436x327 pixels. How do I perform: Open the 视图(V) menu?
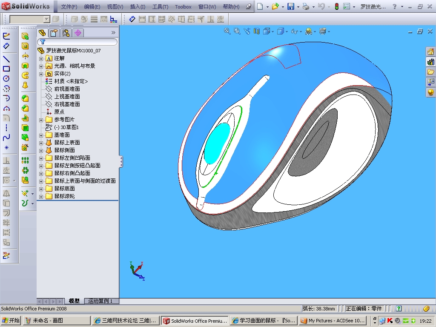pyautogui.click(x=115, y=7)
